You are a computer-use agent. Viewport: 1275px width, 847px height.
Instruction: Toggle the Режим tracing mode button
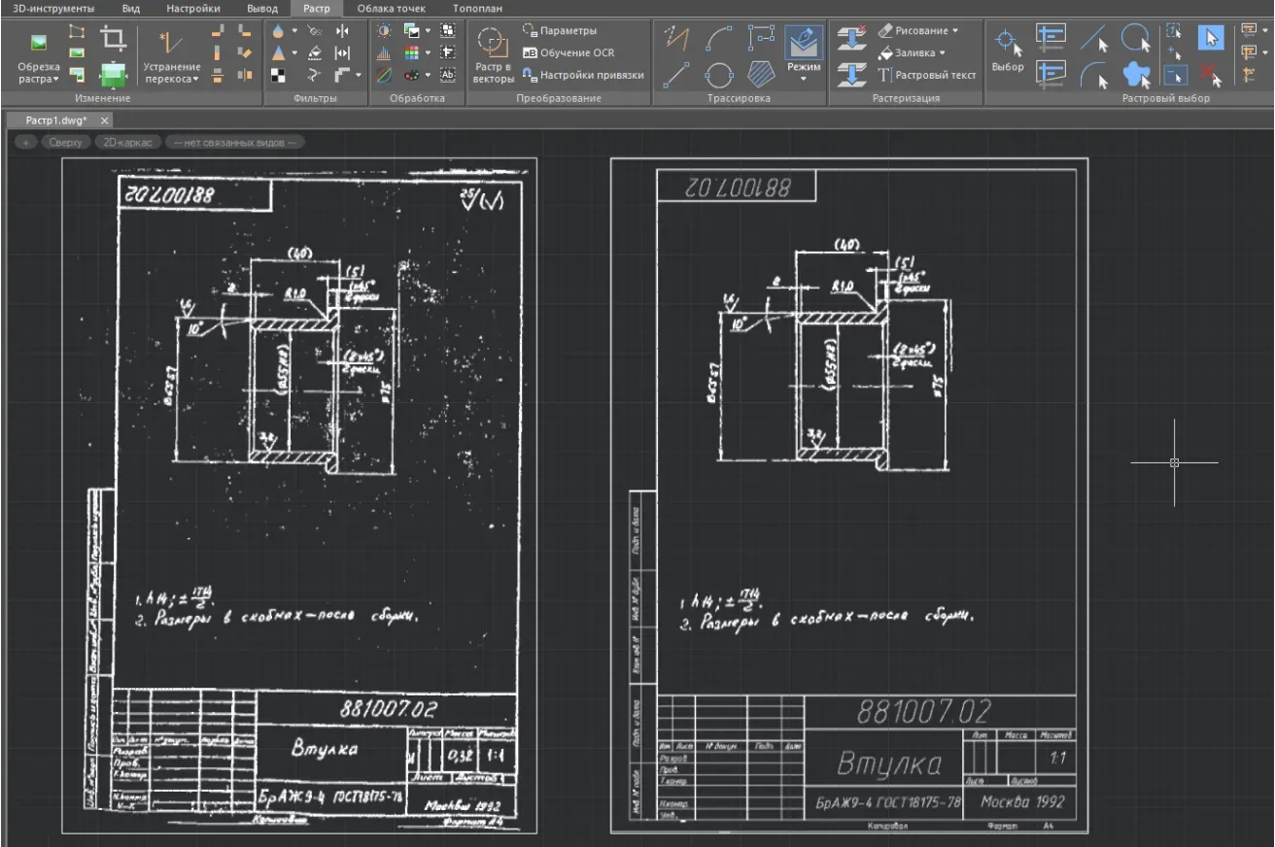[804, 44]
